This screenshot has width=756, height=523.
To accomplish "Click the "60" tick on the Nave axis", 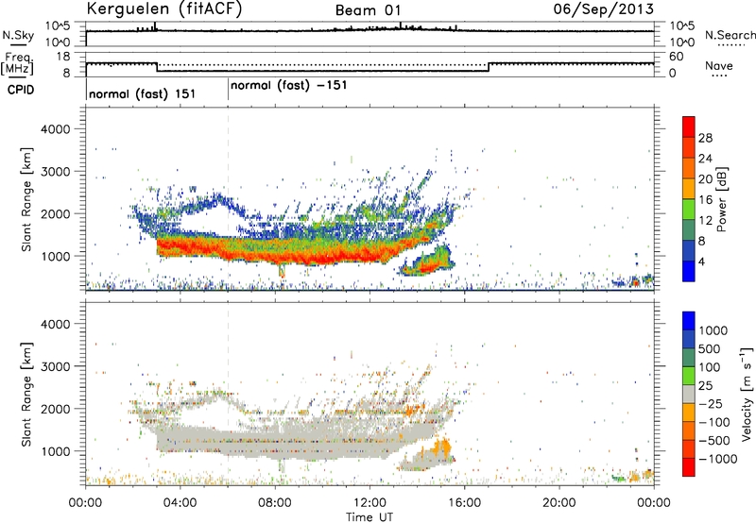I will click(x=677, y=57).
